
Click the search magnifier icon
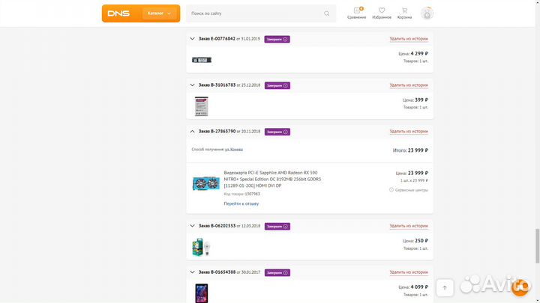click(326, 13)
